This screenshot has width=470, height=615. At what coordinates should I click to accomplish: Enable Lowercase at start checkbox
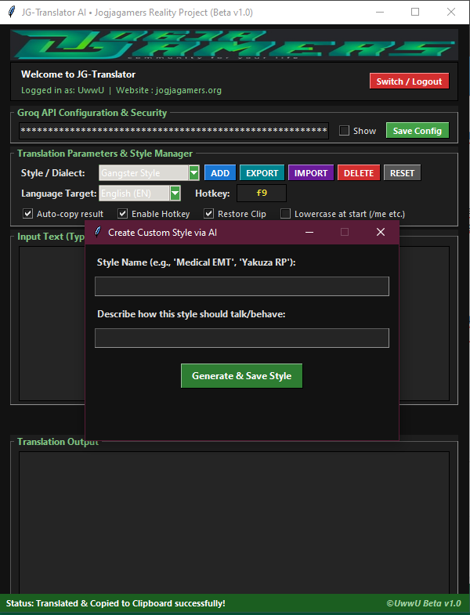tap(285, 214)
